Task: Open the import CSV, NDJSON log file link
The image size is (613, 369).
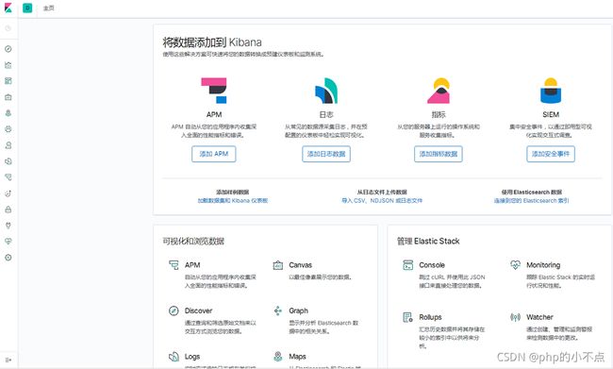Action: tap(382, 200)
